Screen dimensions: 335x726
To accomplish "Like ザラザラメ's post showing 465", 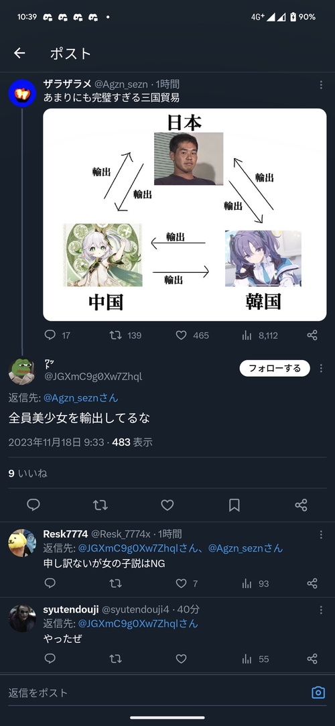I will (x=182, y=335).
